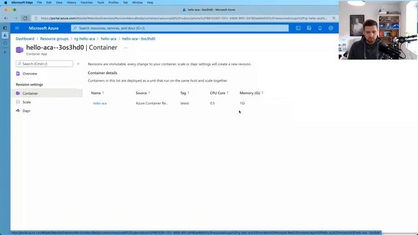Screen dimensions: 418x235
Task: Open the Tools menu
Action: [x=101, y=3]
